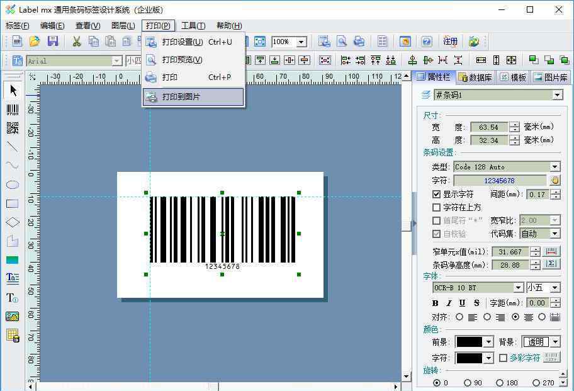Click the width field showing 63.54
Screen dimensions: 574x391
(x=488, y=127)
